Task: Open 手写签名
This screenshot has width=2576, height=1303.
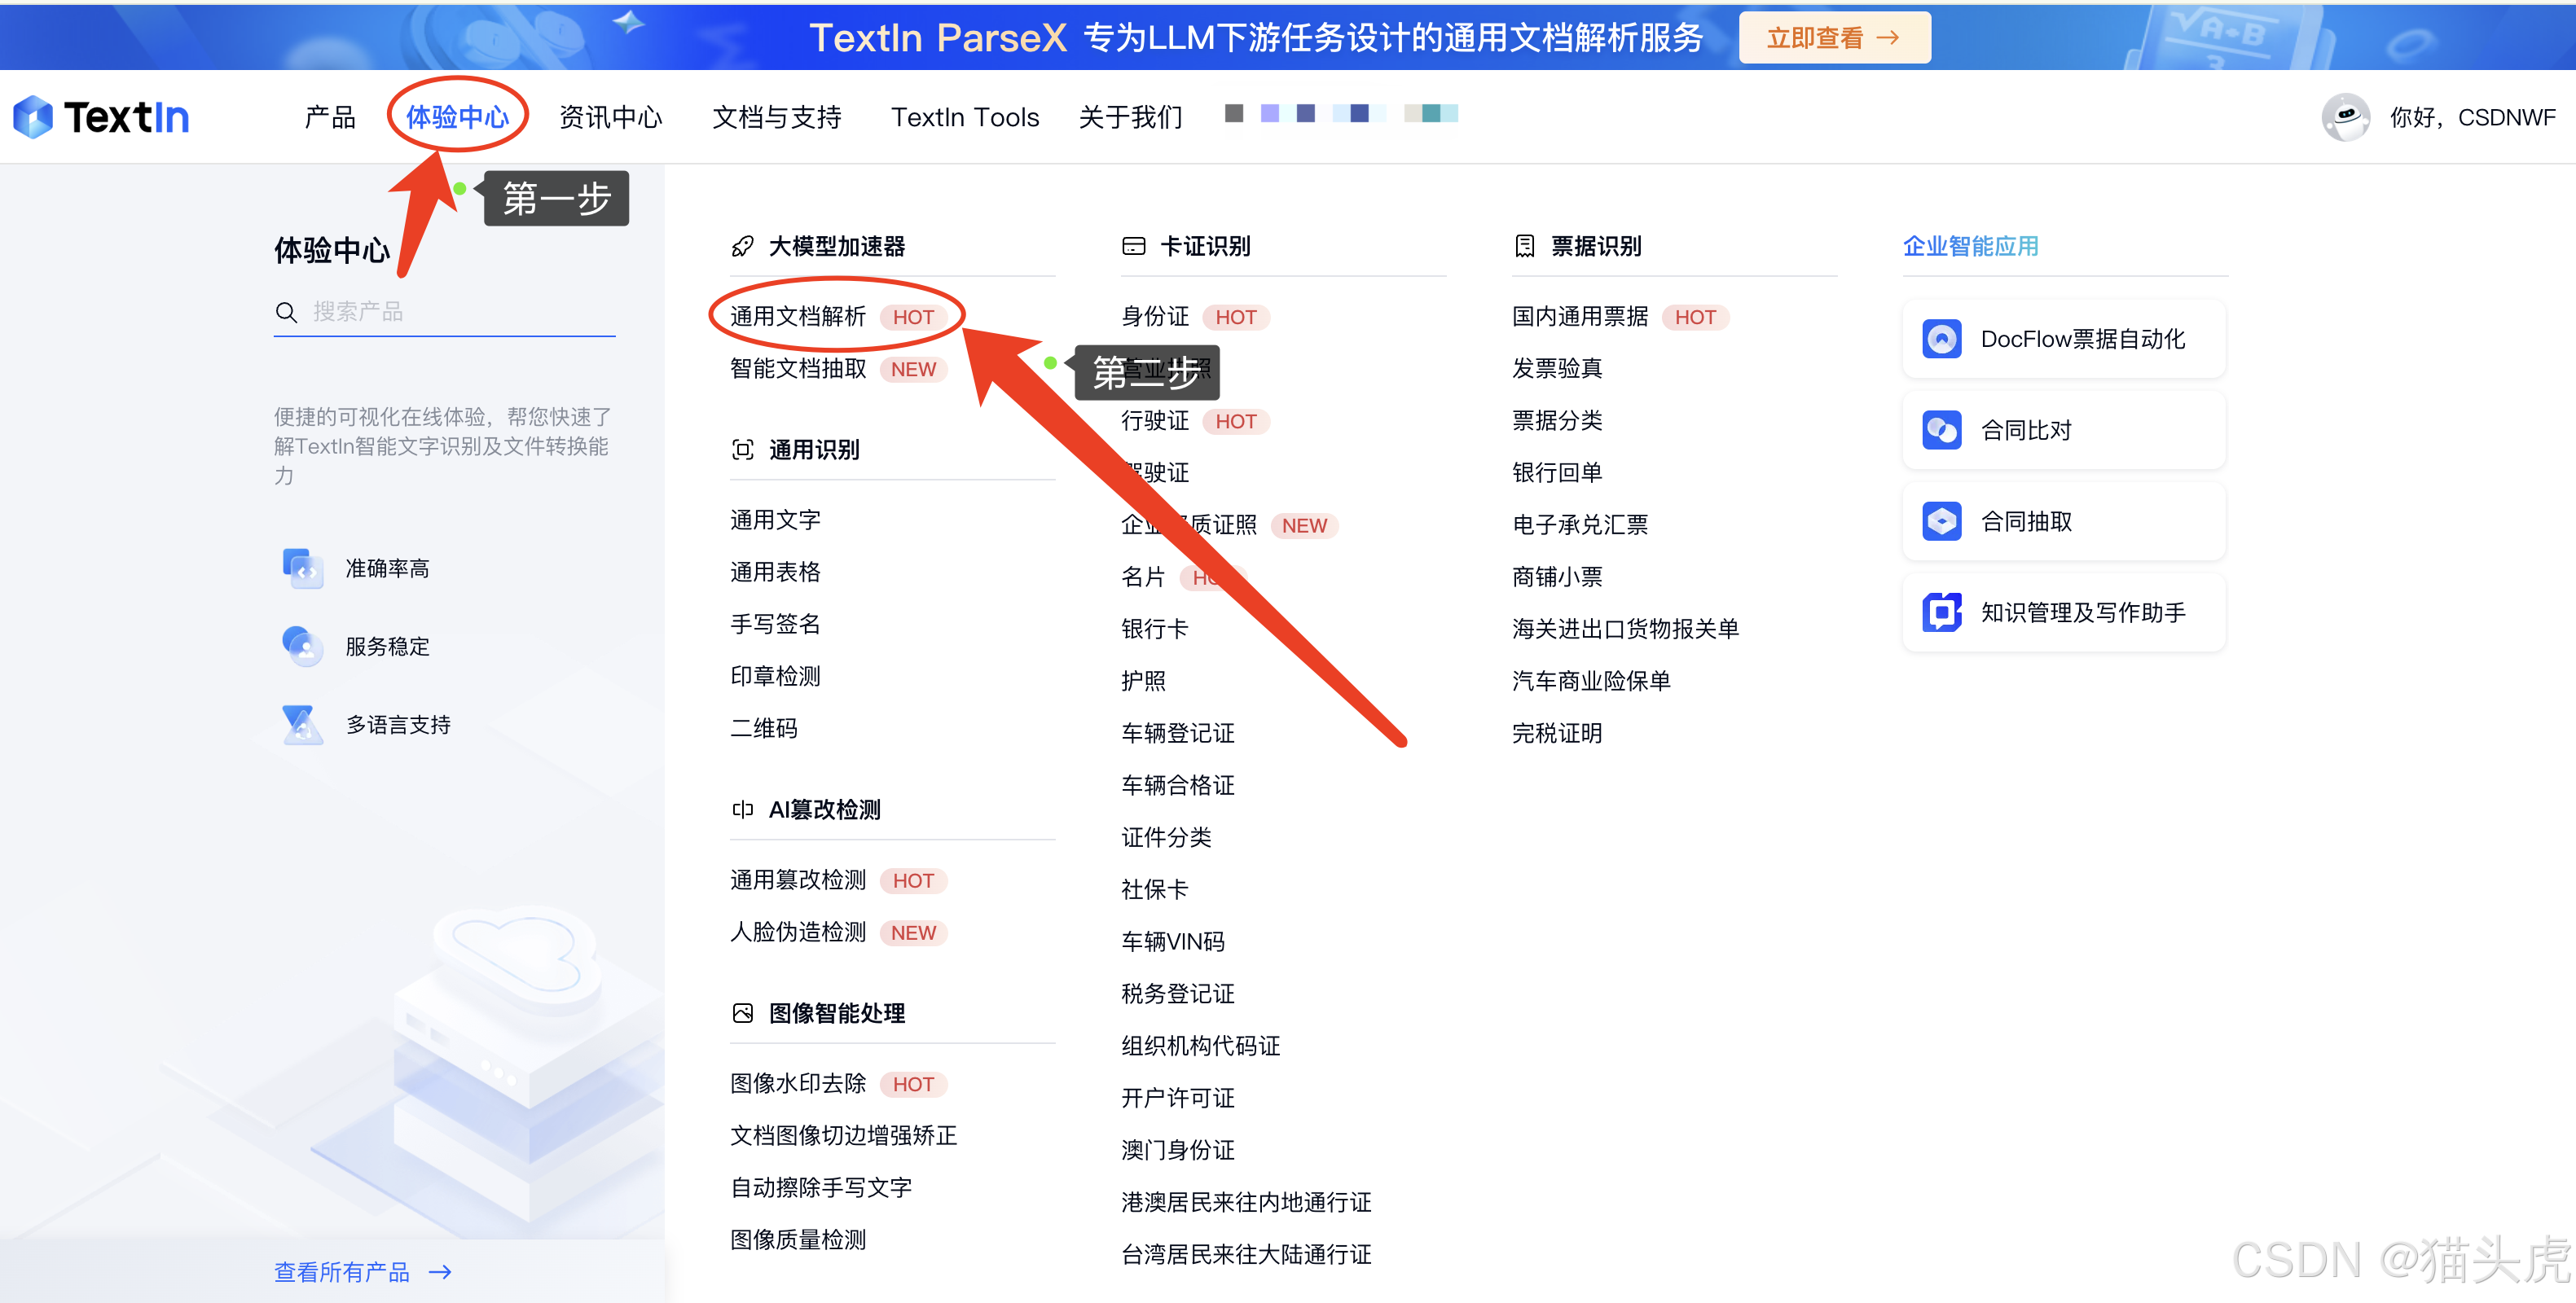Action: (775, 624)
